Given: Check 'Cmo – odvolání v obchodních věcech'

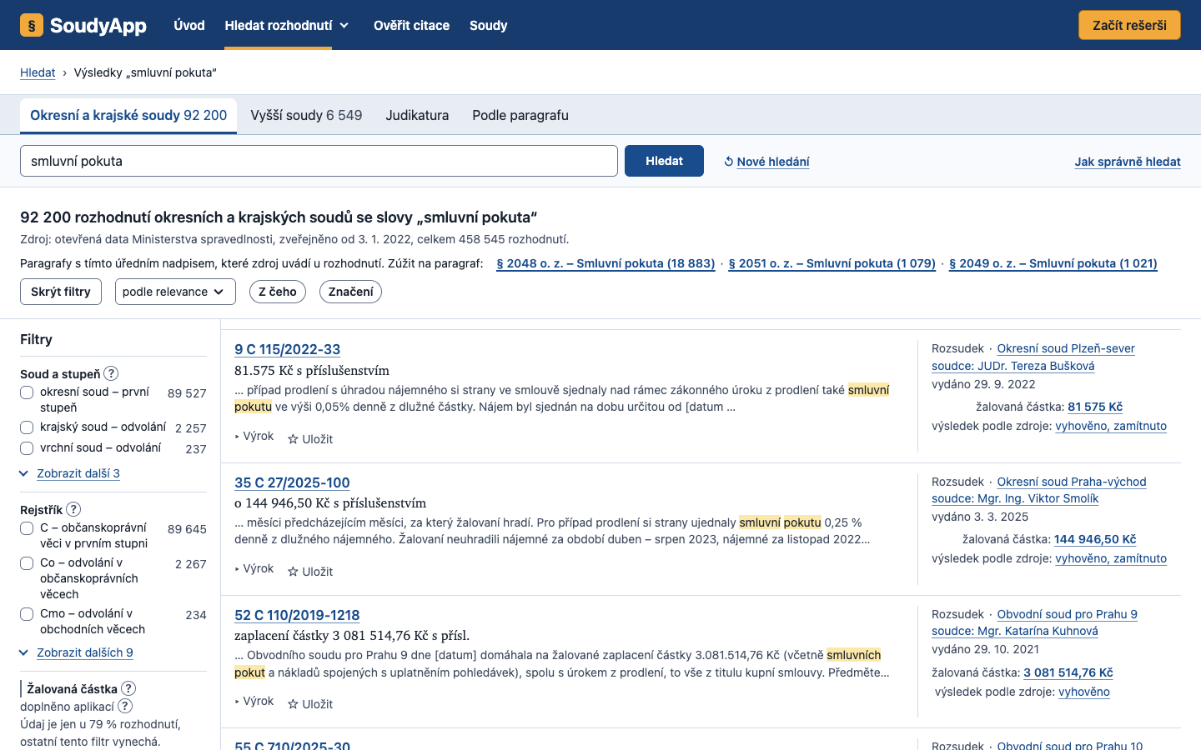Looking at the screenshot, I should [x=27, y=614].
